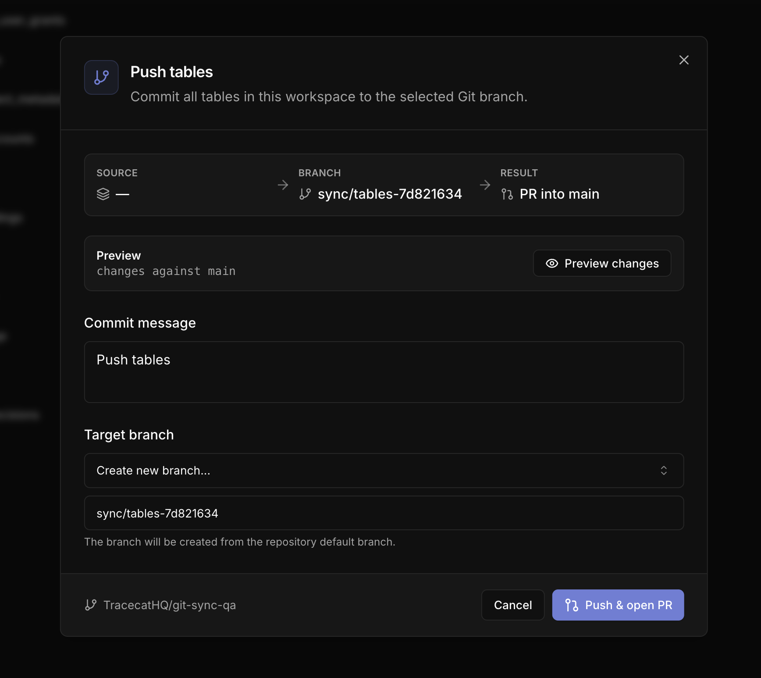Screen dimensions: 761x678
Task: Open the Create new branch dropdown
Action: pyautogui.click(x=384, y=471)
